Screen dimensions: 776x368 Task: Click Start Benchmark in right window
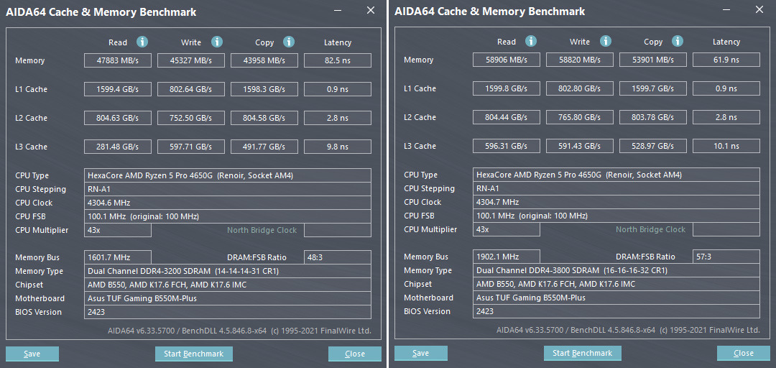[x=583, y=353]
